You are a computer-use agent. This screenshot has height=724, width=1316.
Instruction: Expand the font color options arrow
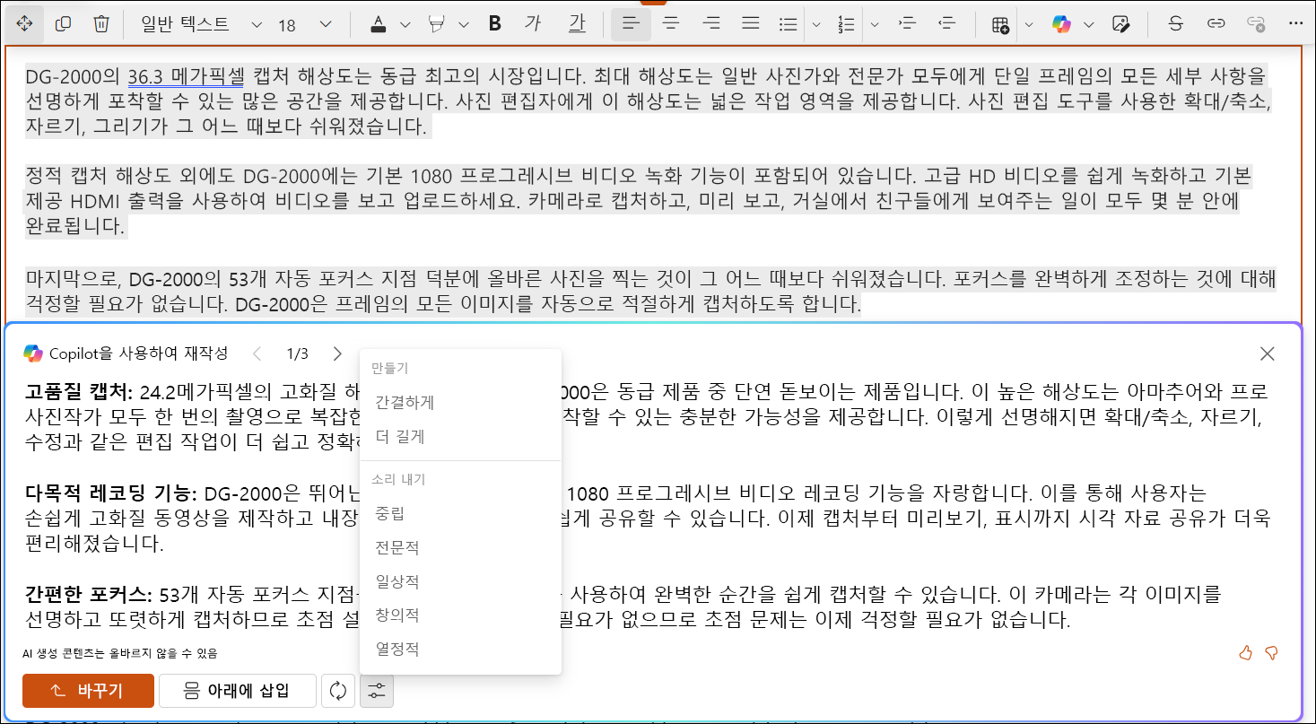[x=405, y=24]
